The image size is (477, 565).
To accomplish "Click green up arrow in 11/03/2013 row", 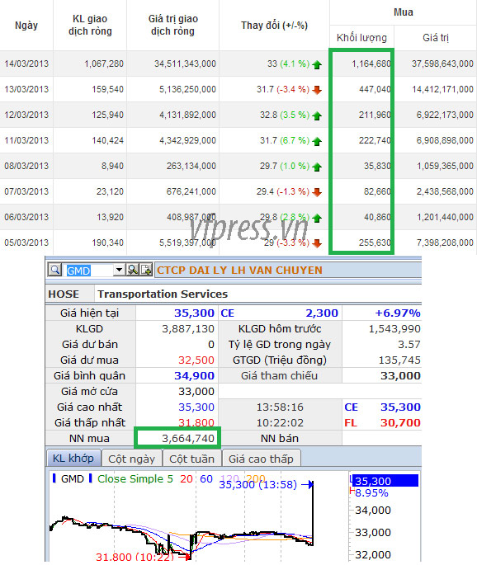I will click(317, 142).
